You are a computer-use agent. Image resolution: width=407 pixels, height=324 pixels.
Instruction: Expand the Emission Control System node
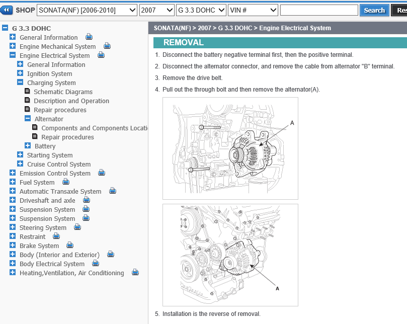tap(13, 173)
